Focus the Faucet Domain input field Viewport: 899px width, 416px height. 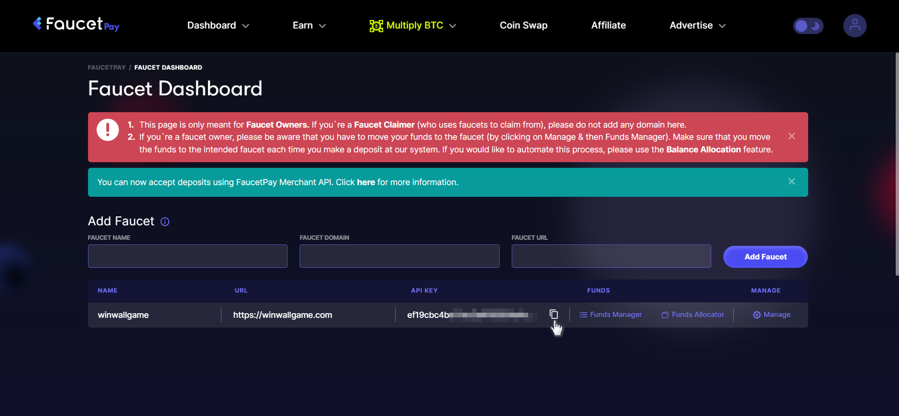(x=399, y=256)
